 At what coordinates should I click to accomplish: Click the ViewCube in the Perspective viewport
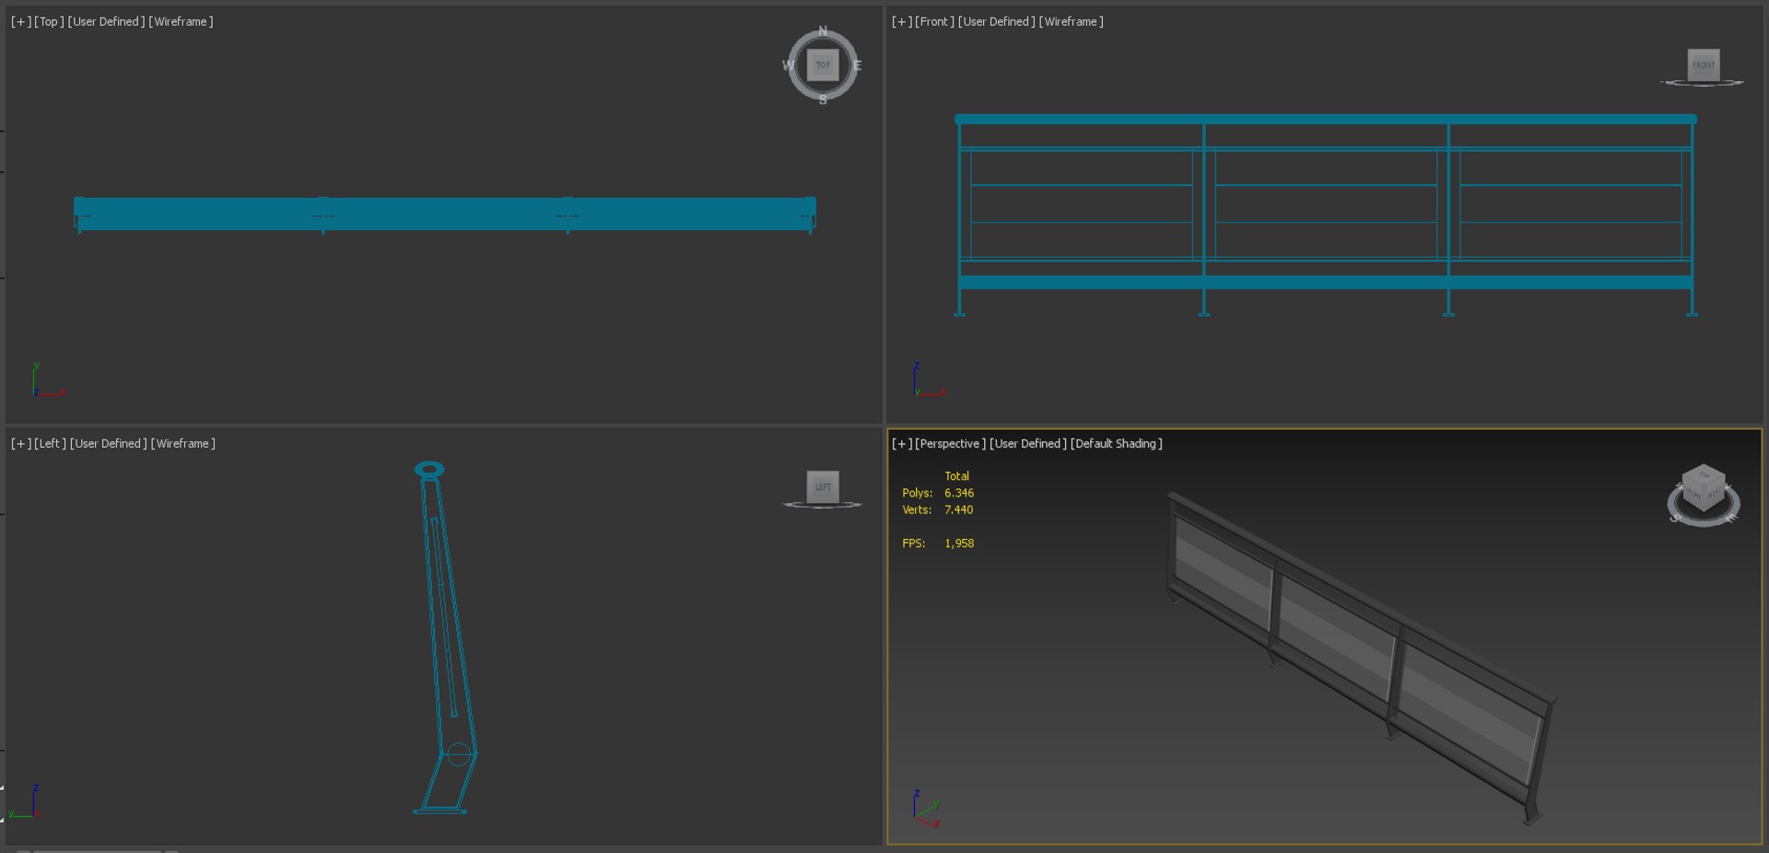point(1703,495)
